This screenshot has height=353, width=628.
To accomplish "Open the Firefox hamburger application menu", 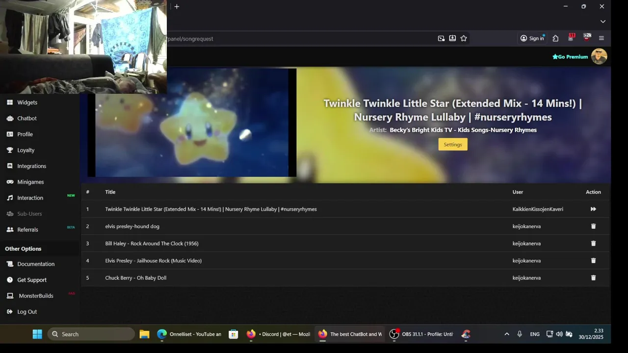I will click(602, 38).
